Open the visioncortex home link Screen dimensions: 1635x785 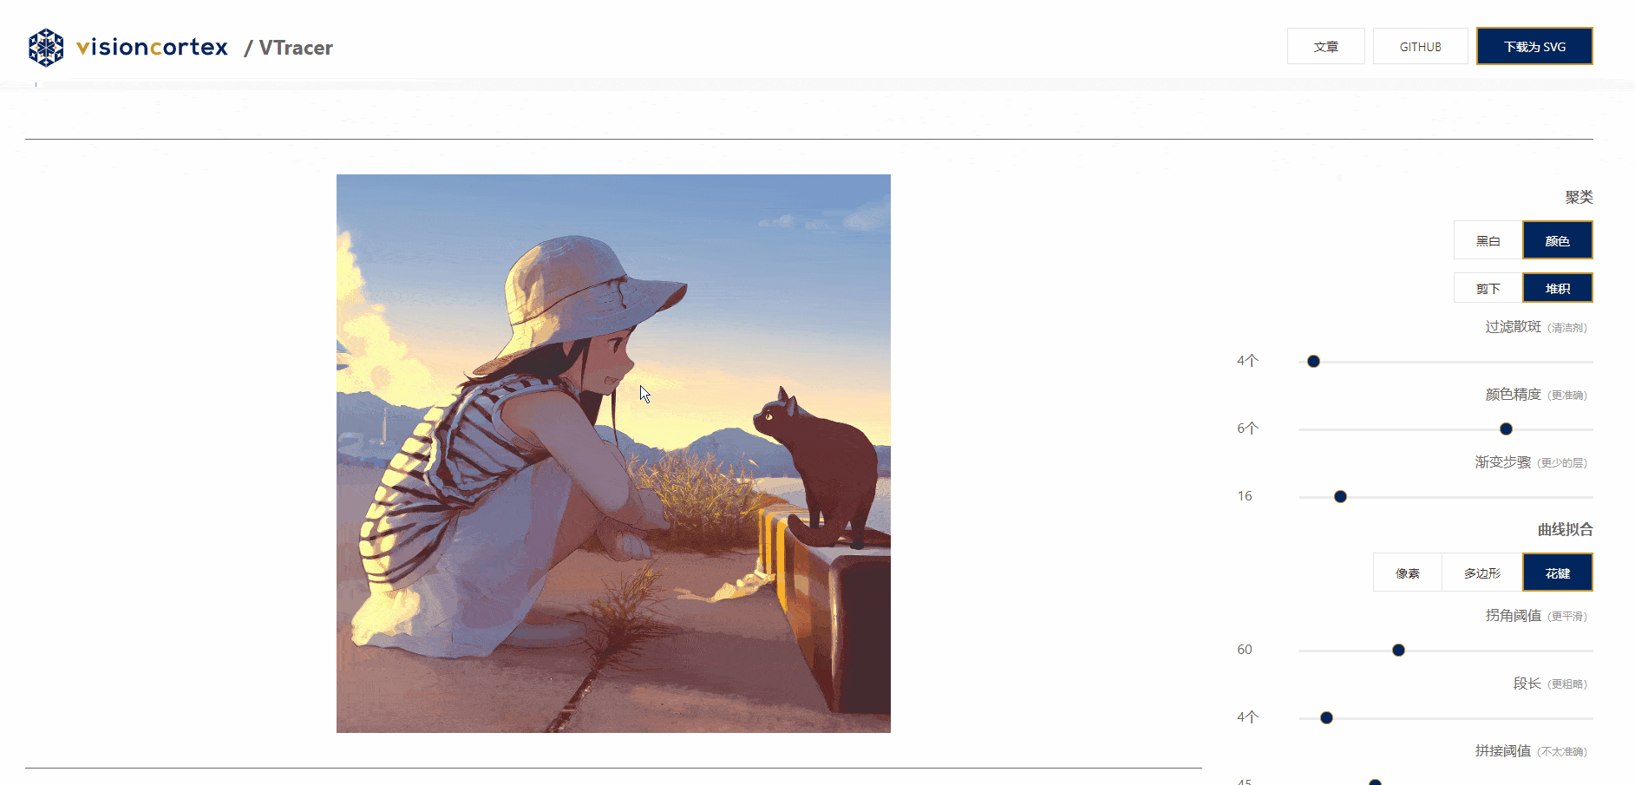[152, 47]
